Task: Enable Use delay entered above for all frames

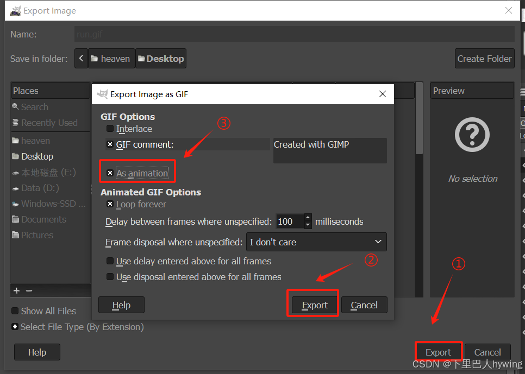Action: click(110, 261)
